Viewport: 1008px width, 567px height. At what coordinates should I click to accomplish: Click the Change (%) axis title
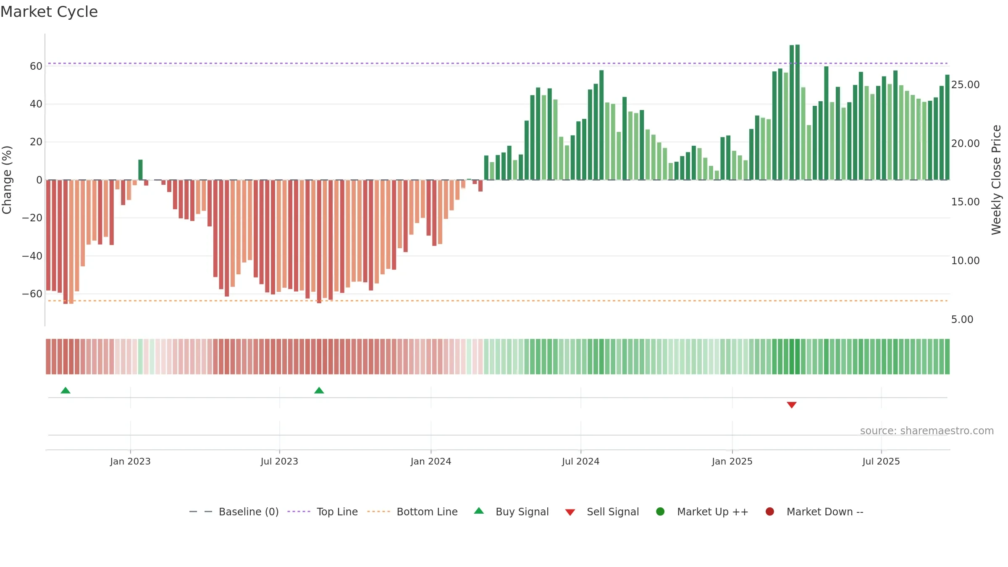coord(7,180)
